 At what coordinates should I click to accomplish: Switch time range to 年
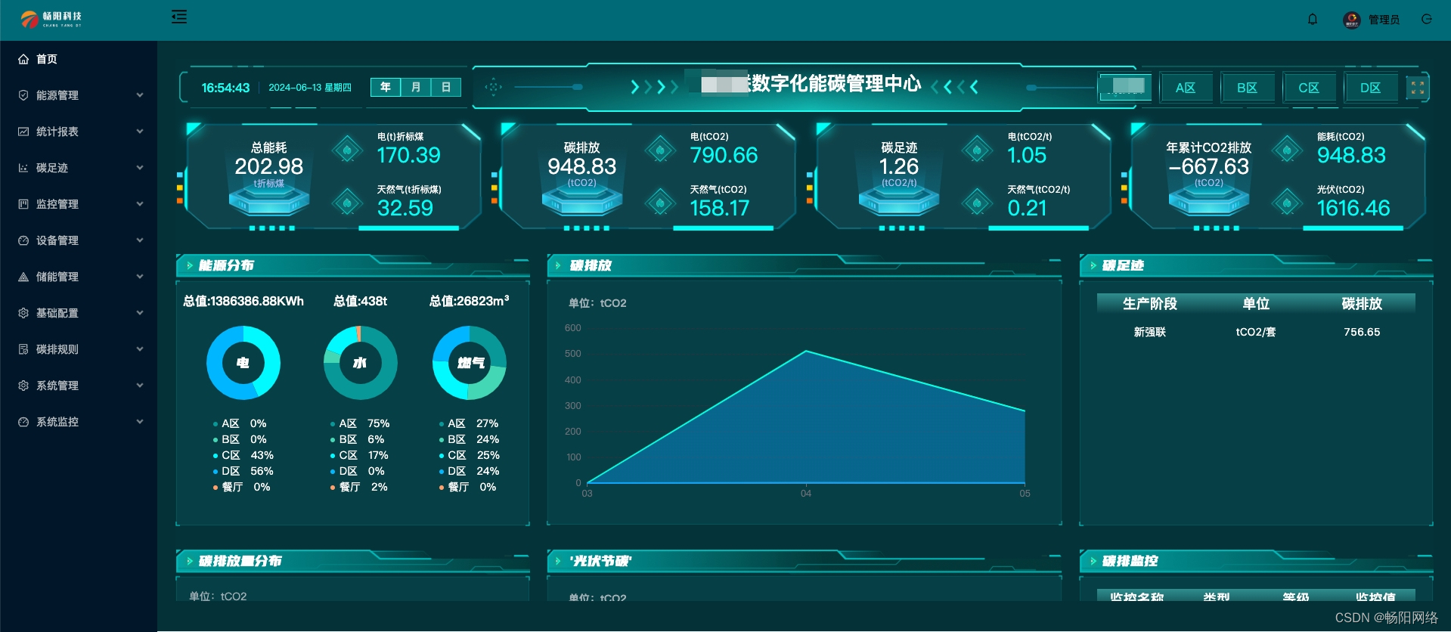386,87
